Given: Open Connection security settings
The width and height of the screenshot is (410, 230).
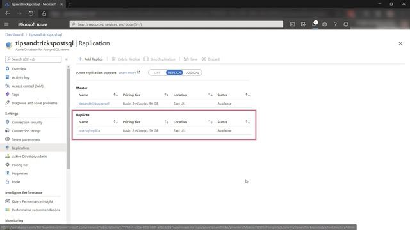Looking at the screenshot, I should point(27,122).
